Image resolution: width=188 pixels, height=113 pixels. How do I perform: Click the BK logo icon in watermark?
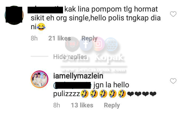point(72,44)
